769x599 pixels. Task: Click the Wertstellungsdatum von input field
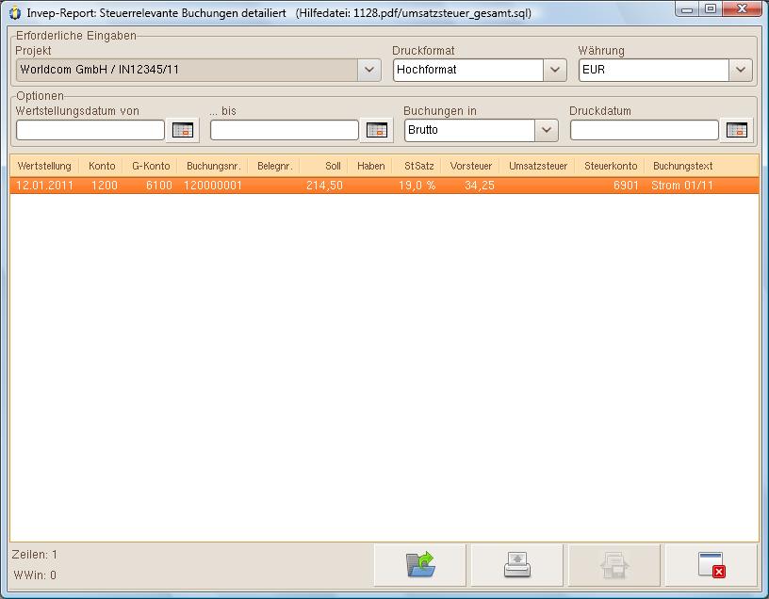point(90,130)
